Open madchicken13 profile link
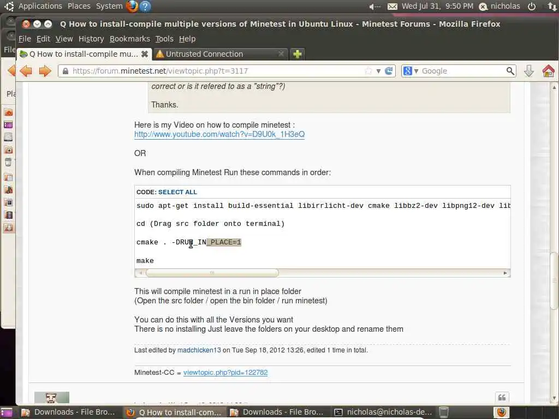The width and height of the screenshot is (559, 419). tap(199, 350)
